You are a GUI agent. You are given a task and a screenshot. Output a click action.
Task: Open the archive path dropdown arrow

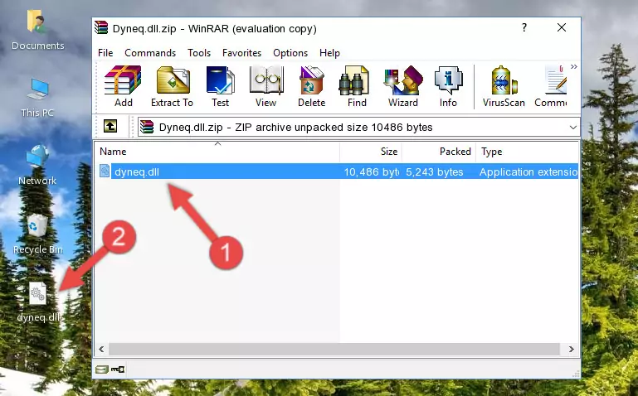pyautogui.click(x=573, y=127)
